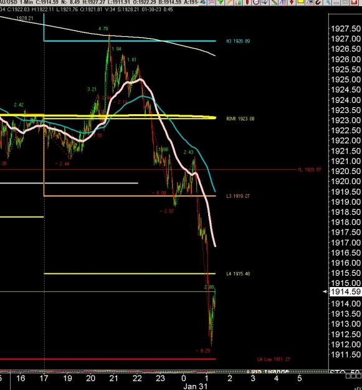
Task: Click the 2.43 swing label
Action: point(188,152)
